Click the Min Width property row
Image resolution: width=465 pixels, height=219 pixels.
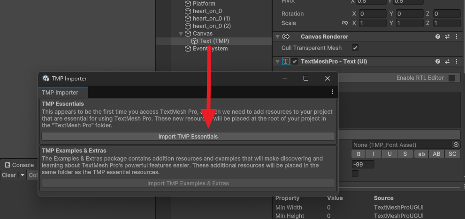click(368, 207)
